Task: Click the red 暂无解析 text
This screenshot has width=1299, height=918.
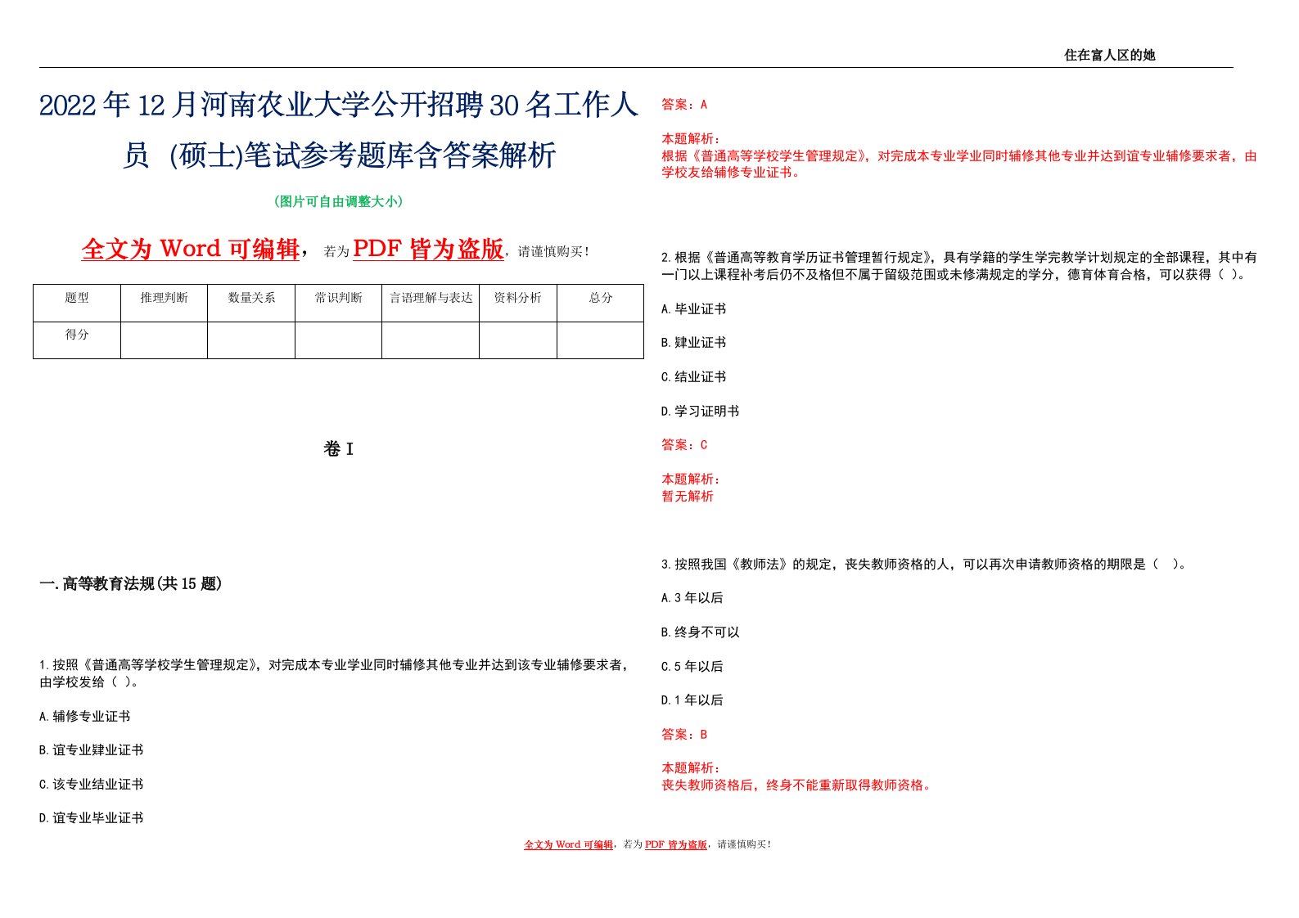Action: pyautogui.click(x=688, y=496)
